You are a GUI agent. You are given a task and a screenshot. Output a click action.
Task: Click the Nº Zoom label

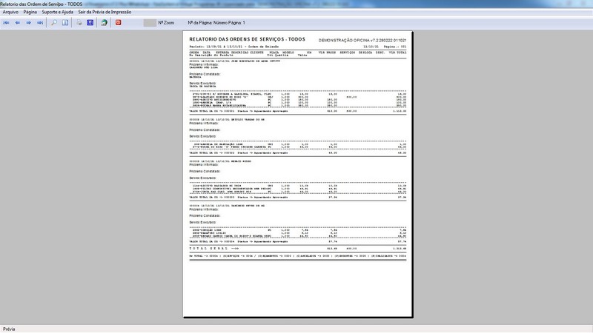click(166, 23)
